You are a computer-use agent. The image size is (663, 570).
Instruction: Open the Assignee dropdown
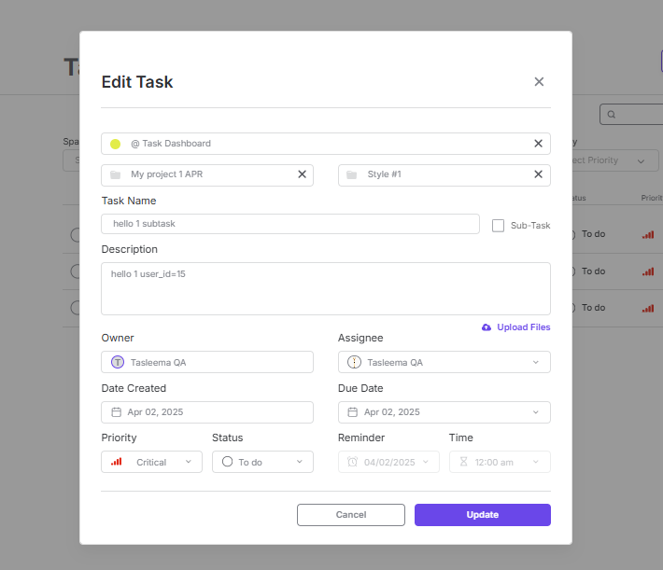[535, 362]
